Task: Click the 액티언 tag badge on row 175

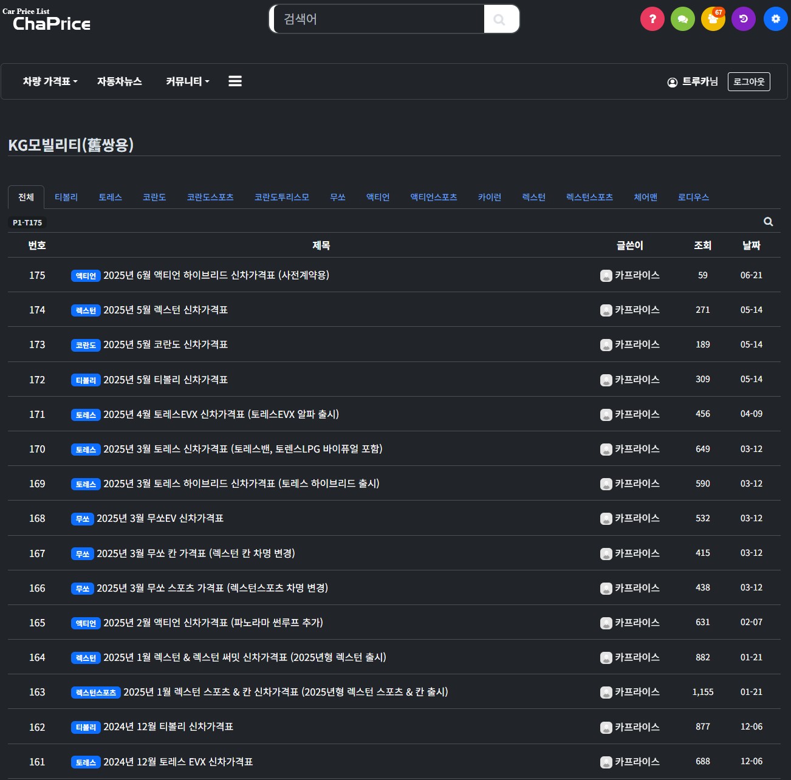Action: [86, 276]
